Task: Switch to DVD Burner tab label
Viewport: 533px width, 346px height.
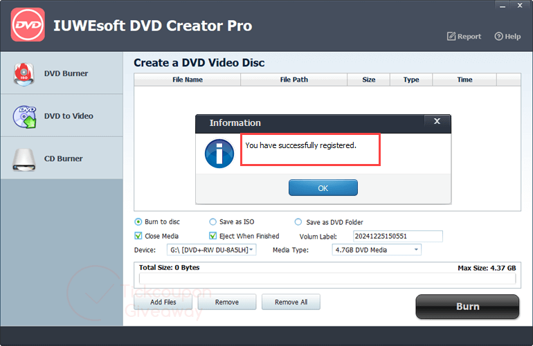Action: click(66, 73)
